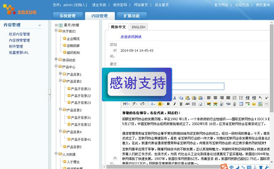
Task: Collapse the 产品目录2 folder
Action: [x=60, y=80]
